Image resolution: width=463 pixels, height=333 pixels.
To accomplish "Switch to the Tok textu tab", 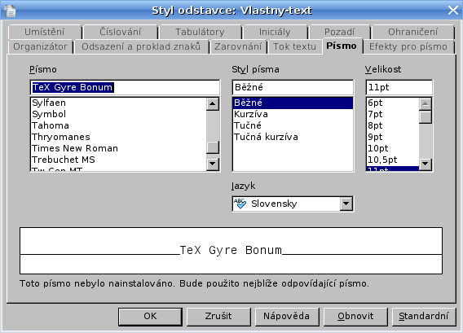I will (294, 46).
